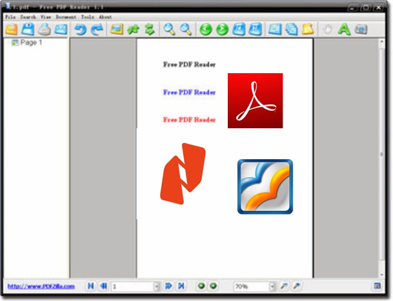Screen dimensions: 393x301
Task: Follow the www.PDFZilla.com link
Action: [x=41, y=286]
